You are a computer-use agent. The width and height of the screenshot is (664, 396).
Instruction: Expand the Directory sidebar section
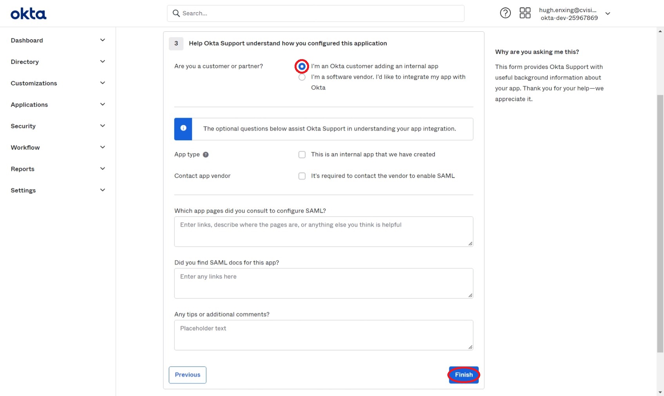tap(58, 62)
